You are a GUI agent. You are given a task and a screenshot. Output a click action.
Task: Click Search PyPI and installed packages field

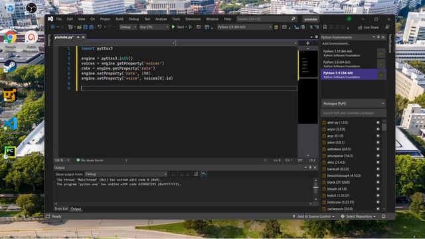pyautogui.click(x=354, y=113)
